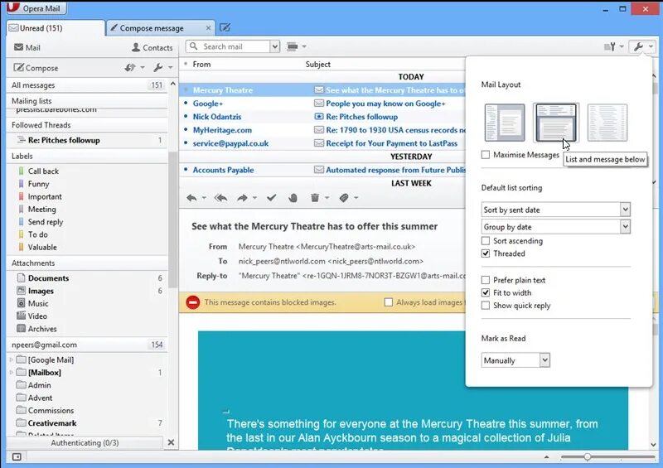Screen dimensions: 663x468
Task: Uncheck the Threaded checkbox
Action: (486, 253)
